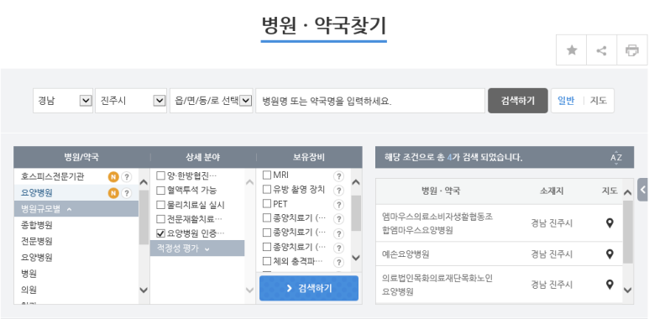
Task: Collapse side panel with left arrow tab
Action: (x=643, y=190)
